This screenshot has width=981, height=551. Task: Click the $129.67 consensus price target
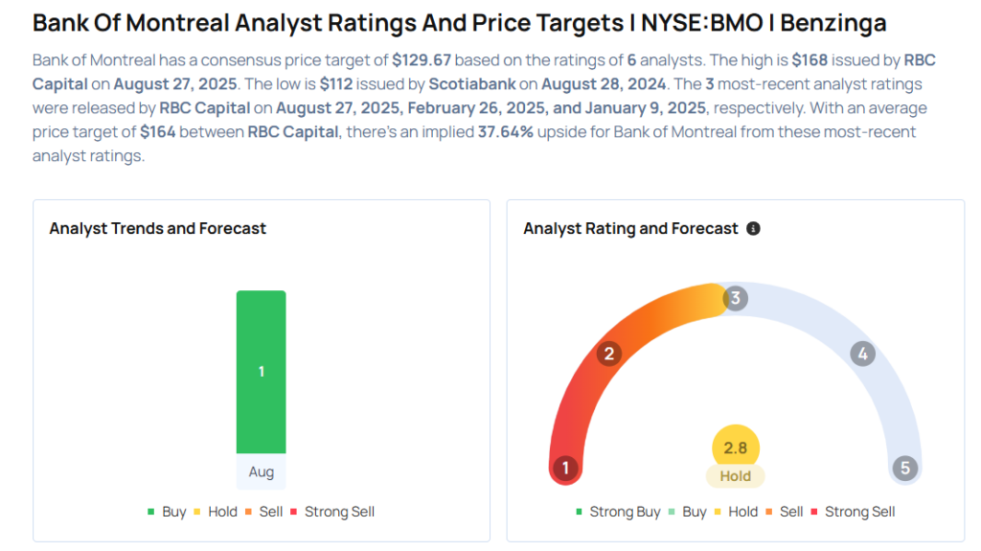[x=422, y=60]
